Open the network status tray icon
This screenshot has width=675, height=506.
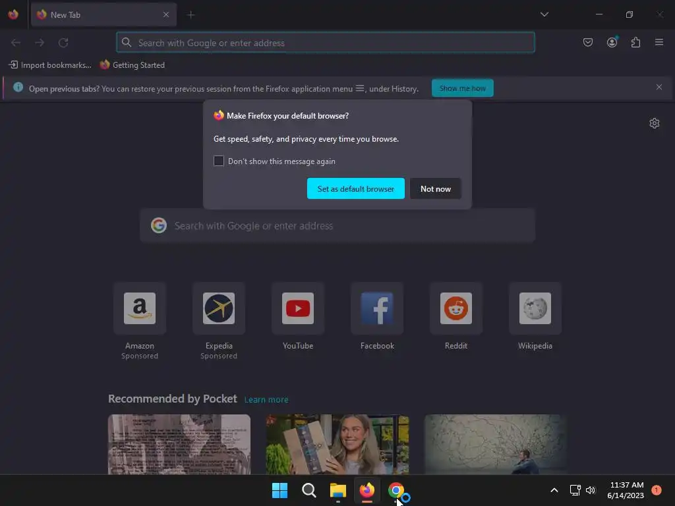575,490
